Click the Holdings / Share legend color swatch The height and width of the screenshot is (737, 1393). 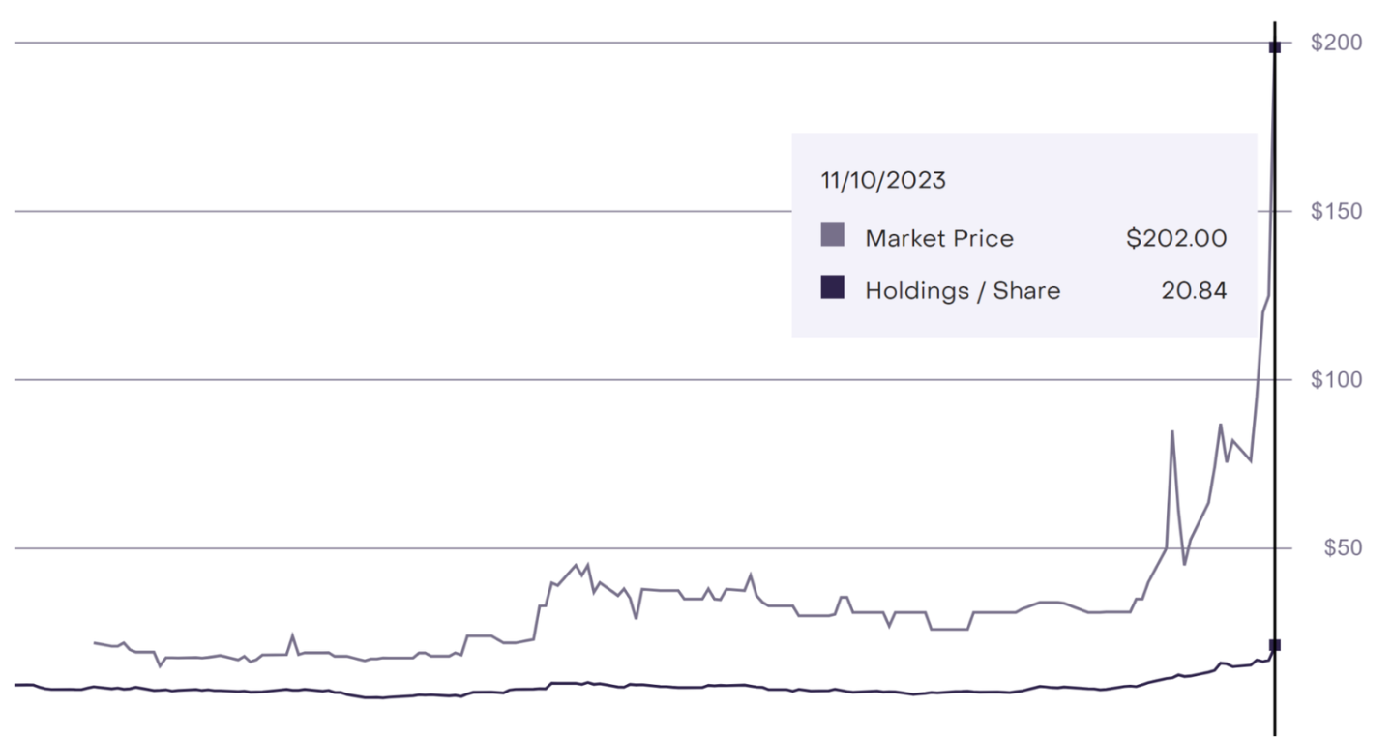[x=832, y=287]
